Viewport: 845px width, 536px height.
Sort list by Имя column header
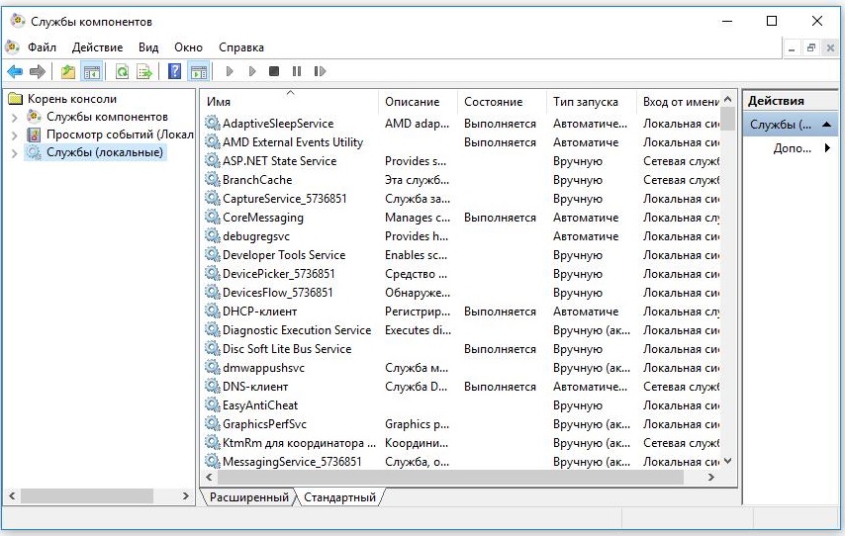tap(290, 101)
